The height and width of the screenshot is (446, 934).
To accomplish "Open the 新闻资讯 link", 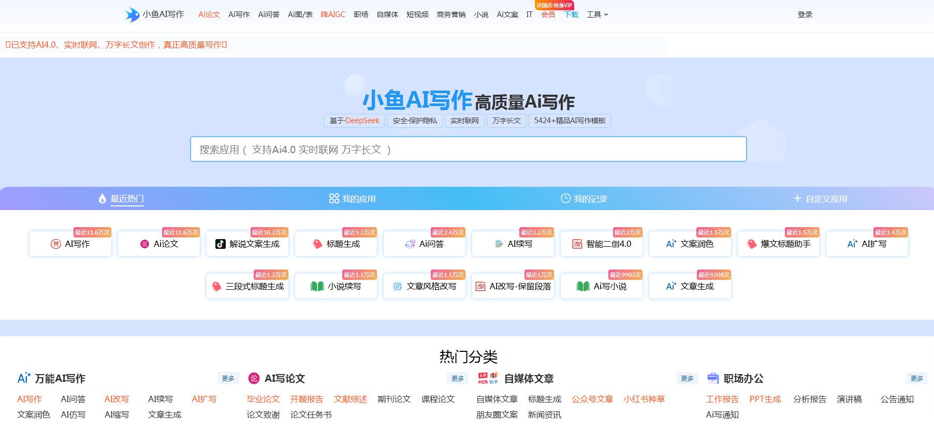I will coord(545,414).
